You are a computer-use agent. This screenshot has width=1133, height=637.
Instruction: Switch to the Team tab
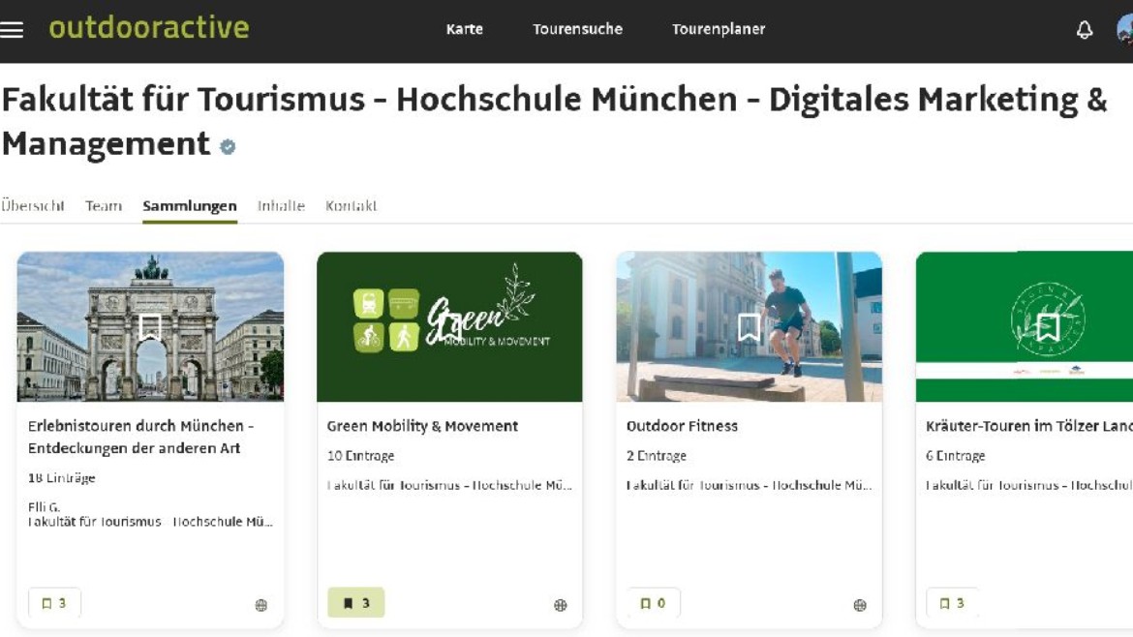point(104,206)
